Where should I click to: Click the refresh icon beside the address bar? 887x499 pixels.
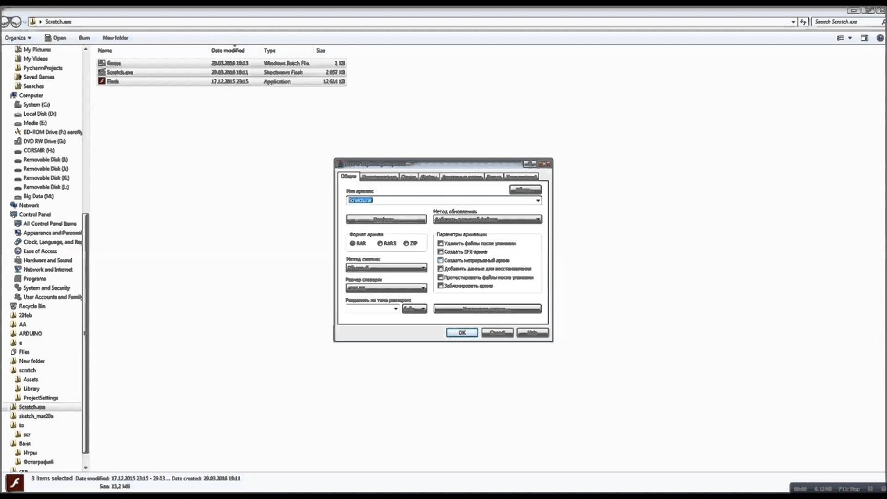tap(804, 21)
